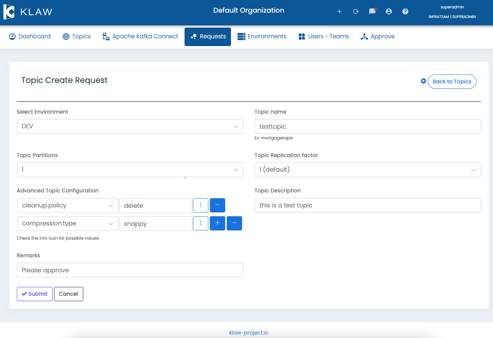Open the Select Environment dropdown
Viewport: 493px width, 338px height.
click(x=130, y=126)
